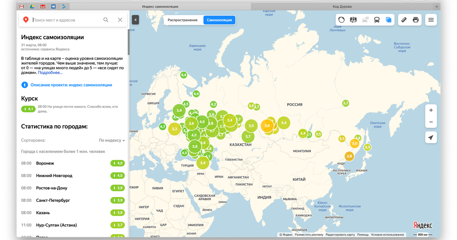
Task: Open the Подробнее link
Action: point(50,72)
